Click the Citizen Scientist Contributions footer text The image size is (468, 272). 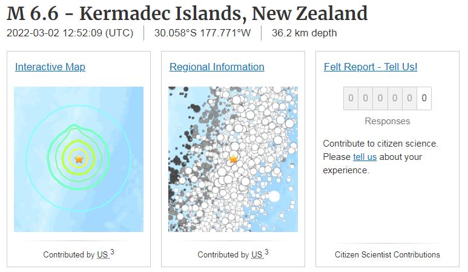387,254
